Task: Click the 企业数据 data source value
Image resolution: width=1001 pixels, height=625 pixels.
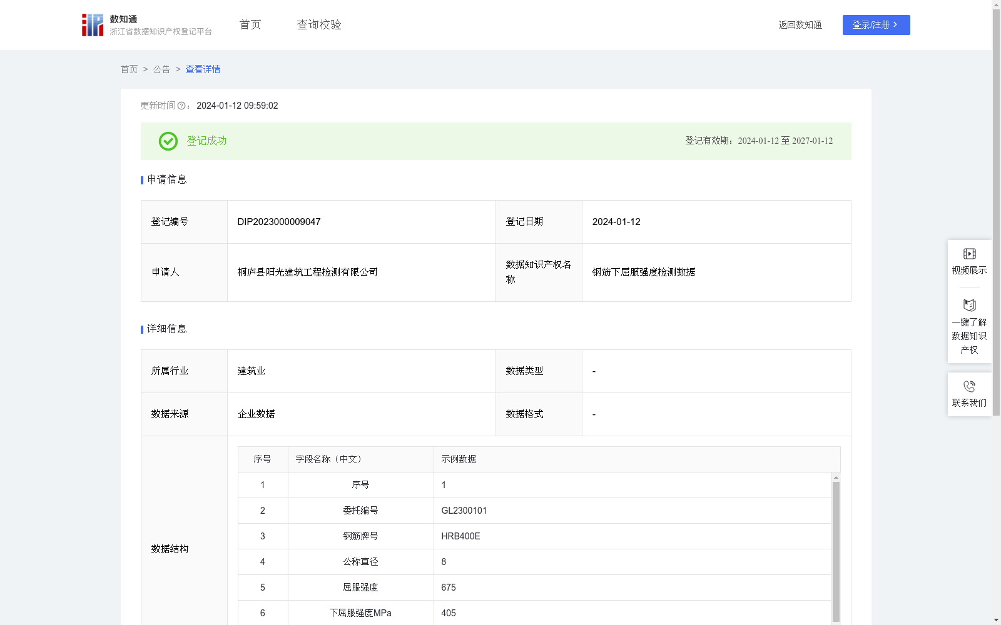Action: coord(257,414)
